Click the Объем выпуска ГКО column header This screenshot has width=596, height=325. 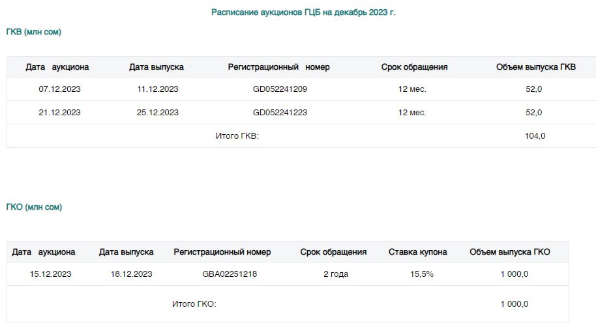510,252
